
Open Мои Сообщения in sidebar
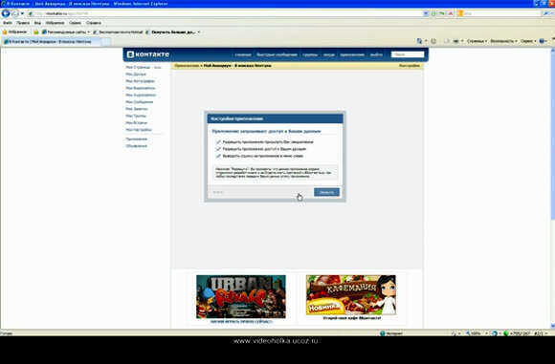click(140, 102)
